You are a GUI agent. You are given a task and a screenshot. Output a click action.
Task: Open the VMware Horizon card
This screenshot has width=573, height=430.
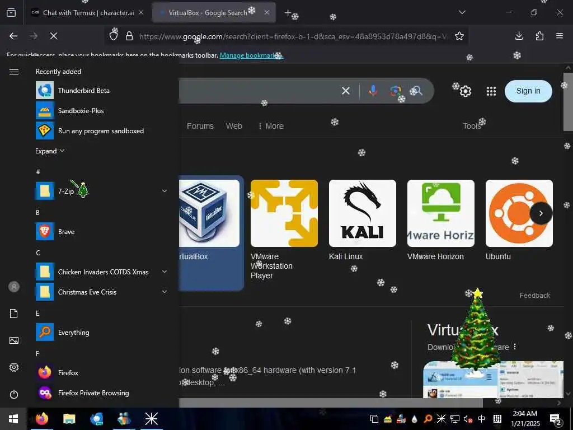(x=441, y=221)
